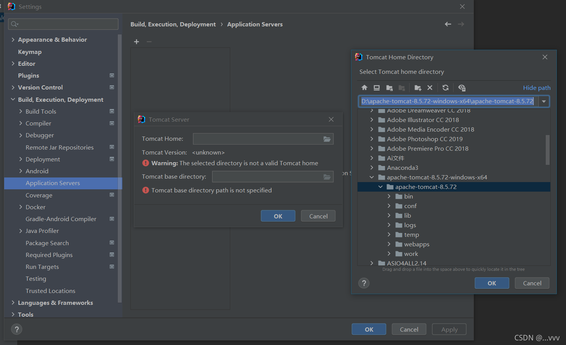
Task: Expand the conf folder
Action: (389, 206)
